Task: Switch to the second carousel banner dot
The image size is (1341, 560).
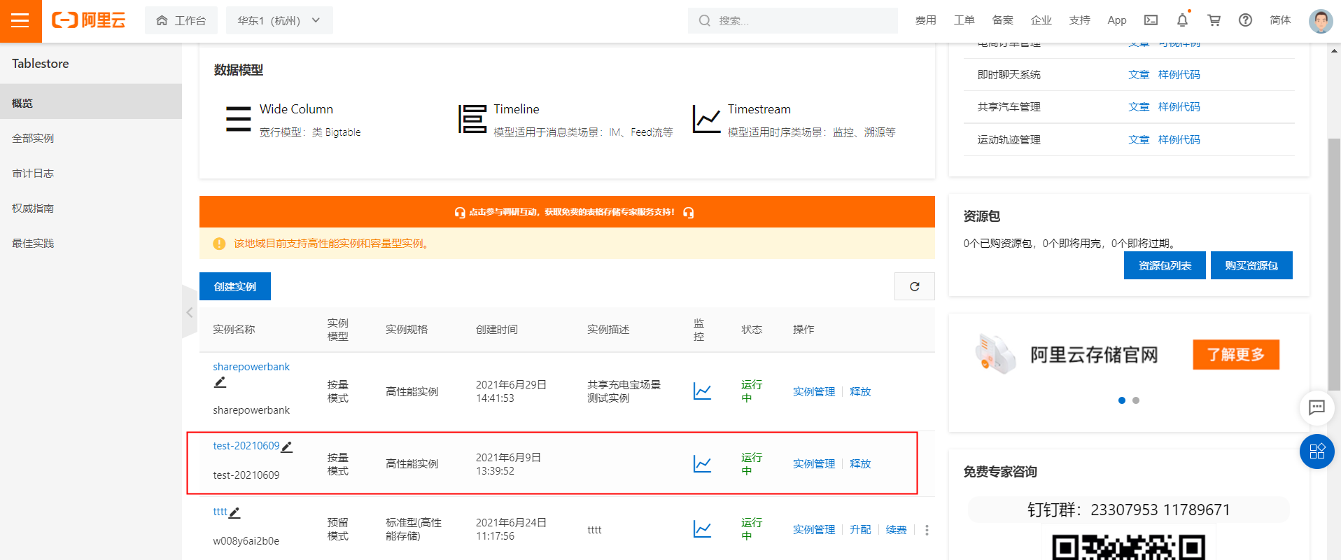Action: pyautogui.click(x=1136, y=400)
